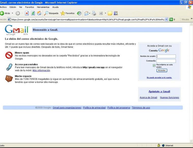
Task: Click the Acceder button
Action: click(x=162, y=70)
